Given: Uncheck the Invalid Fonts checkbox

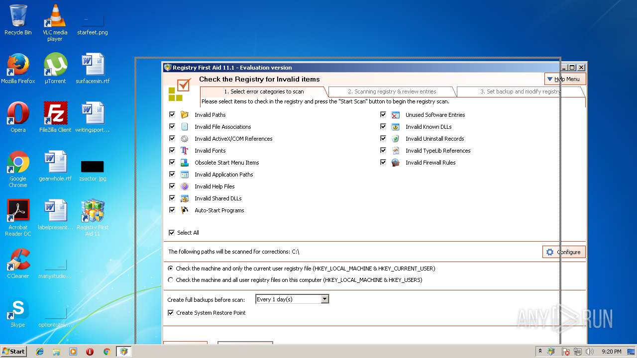Looking at the screenshot, I should [x=172, y=150].
